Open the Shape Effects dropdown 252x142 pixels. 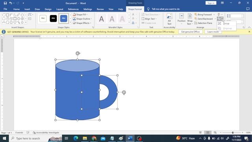tap(82, 23)
